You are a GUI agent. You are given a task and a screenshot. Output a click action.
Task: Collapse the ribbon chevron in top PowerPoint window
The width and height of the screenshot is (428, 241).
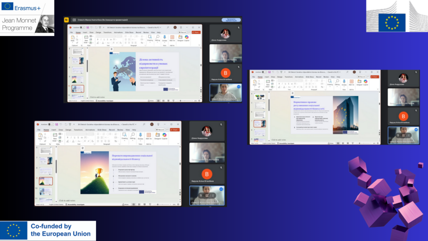199,45
